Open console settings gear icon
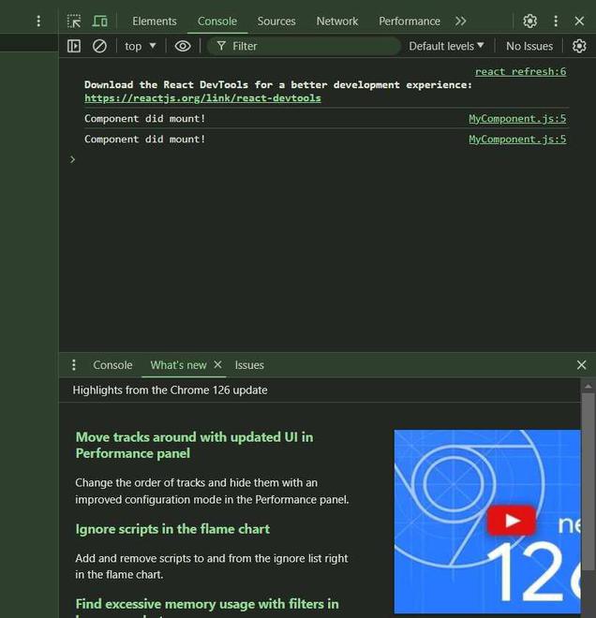This screenshot has height=618, width=596. pos(579,46)
